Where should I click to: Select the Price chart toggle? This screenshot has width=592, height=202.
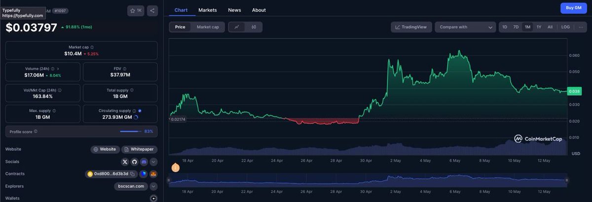180,27
